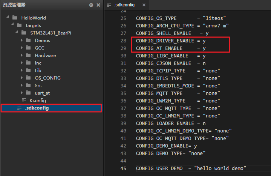Click the "hello_world_demo" value on line 45
271x176 pixels.
click(x=220, y=168)
